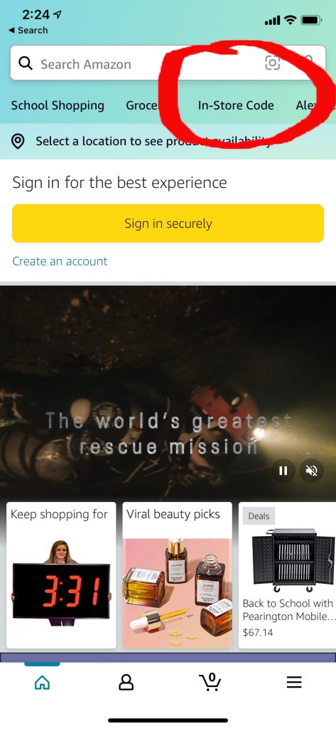Image resolution: width=336 pixels, height=729 pixels.
Task: Pause the rescue mission video
Action: (283, 471)
